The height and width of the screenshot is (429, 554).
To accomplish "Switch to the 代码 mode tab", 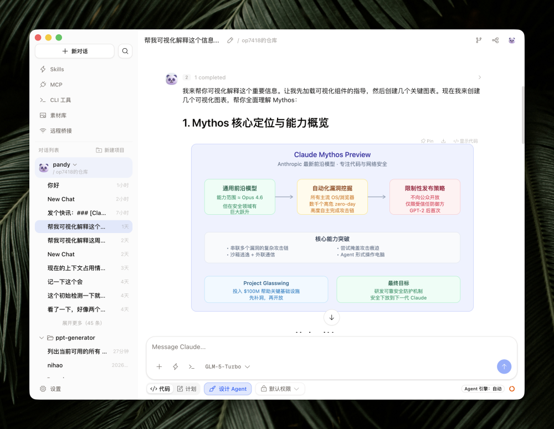I will (160, 389).
